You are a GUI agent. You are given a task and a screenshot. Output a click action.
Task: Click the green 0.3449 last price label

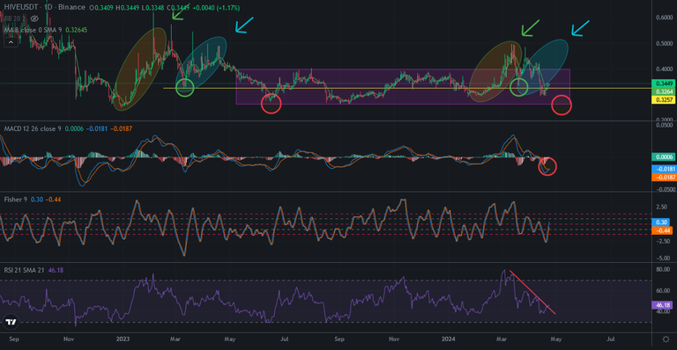point(664,84)
